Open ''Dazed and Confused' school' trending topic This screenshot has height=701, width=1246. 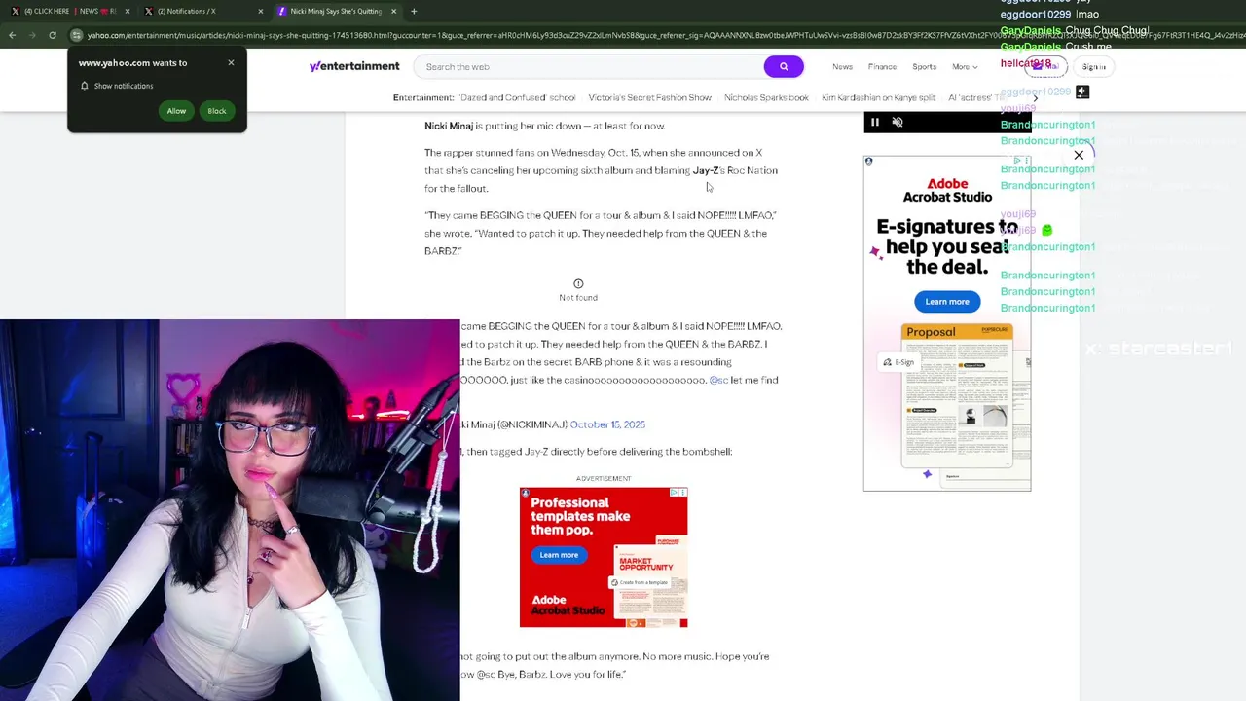pos(517,97)
